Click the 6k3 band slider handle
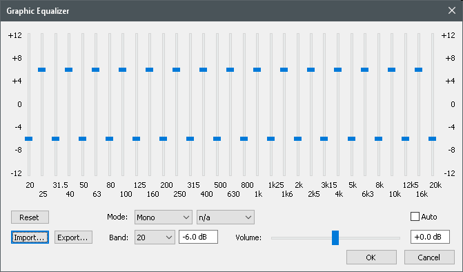This screenshot has height=272, width=463. (364, 70)
